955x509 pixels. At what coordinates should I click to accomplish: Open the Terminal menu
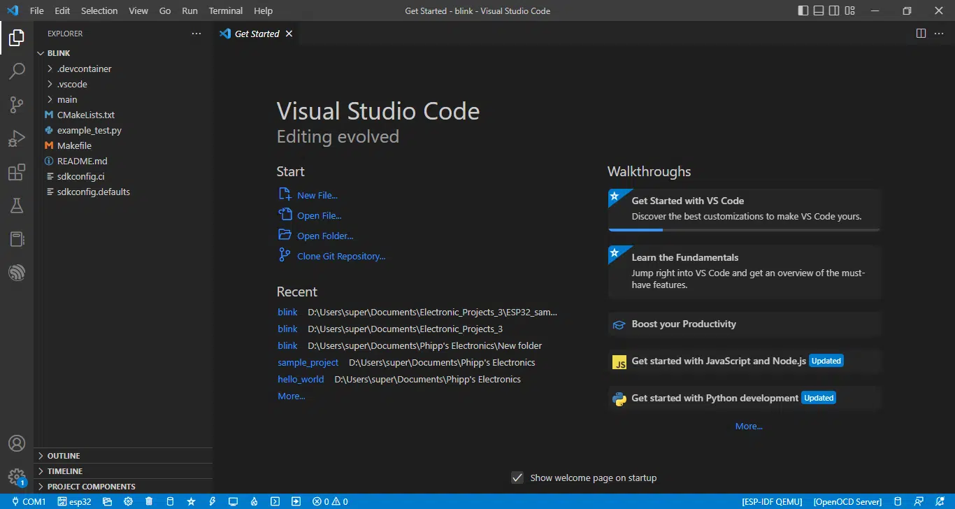[226, 10]
